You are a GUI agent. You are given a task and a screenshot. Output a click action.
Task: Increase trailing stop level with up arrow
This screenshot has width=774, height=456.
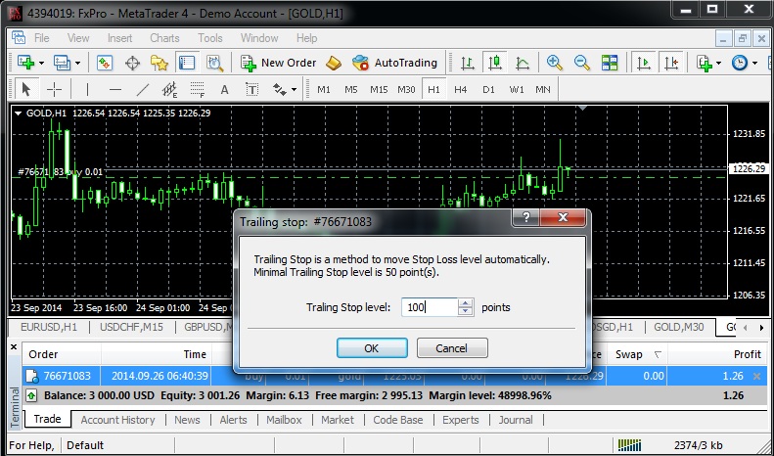(x=466, y=302)
